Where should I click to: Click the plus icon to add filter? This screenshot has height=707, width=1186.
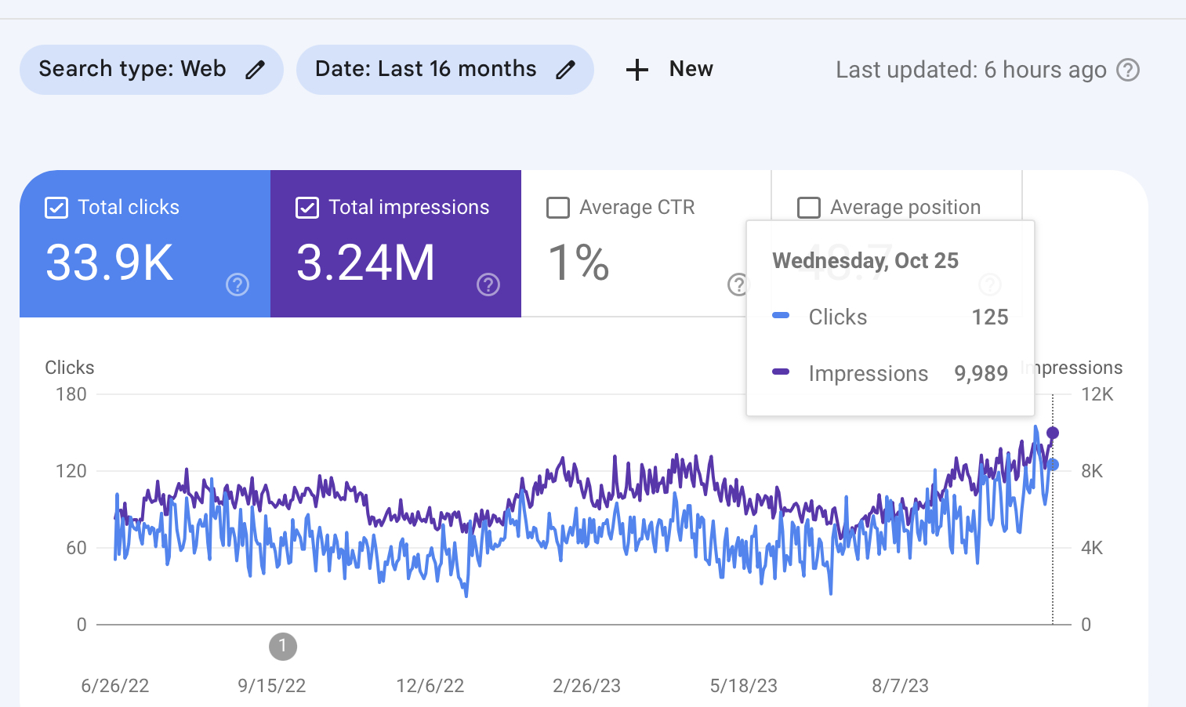coord(637,70)
